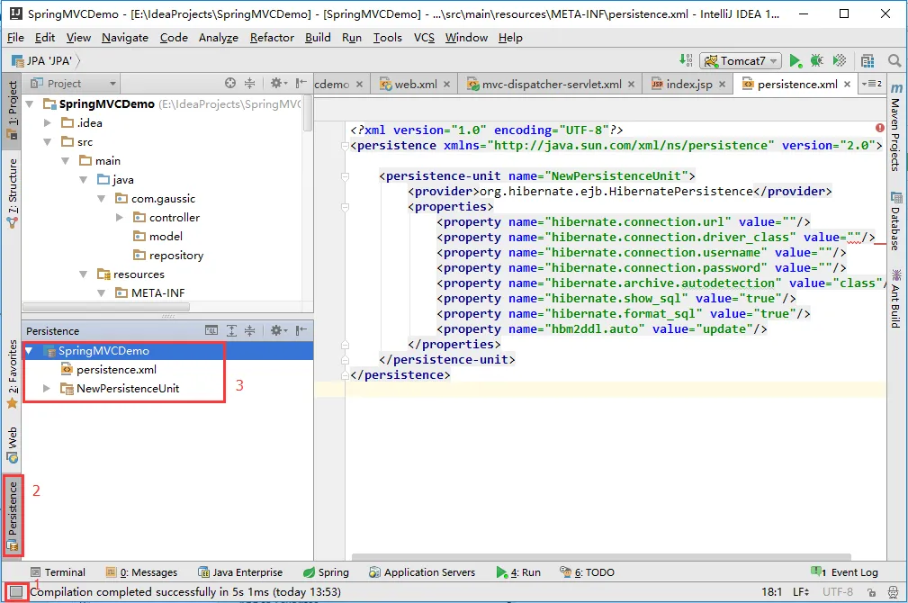
Task: Hide the Project tool window
Action: pyautogui.click(x=301, y=84)
